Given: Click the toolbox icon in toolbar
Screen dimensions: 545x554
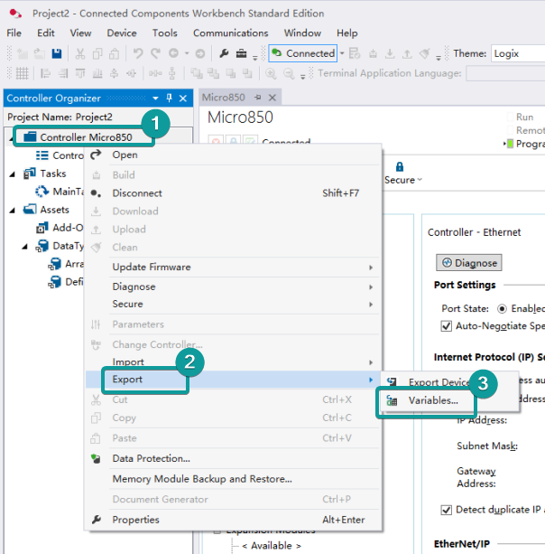Looking at the screenshot, I should 242,53.
